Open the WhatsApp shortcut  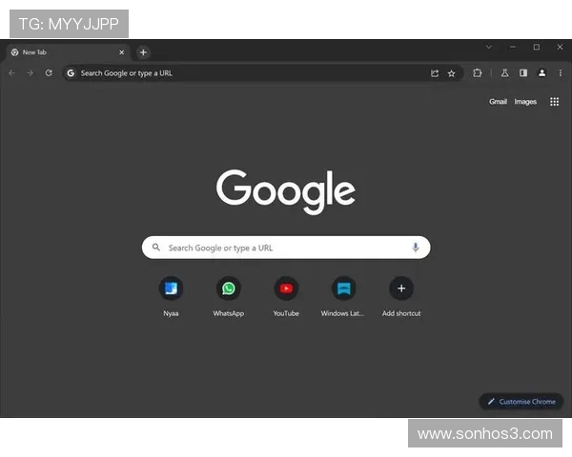click(x=229, y=297)
